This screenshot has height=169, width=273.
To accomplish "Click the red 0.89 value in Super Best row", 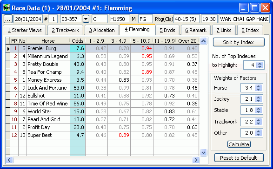I will (124, 135).
